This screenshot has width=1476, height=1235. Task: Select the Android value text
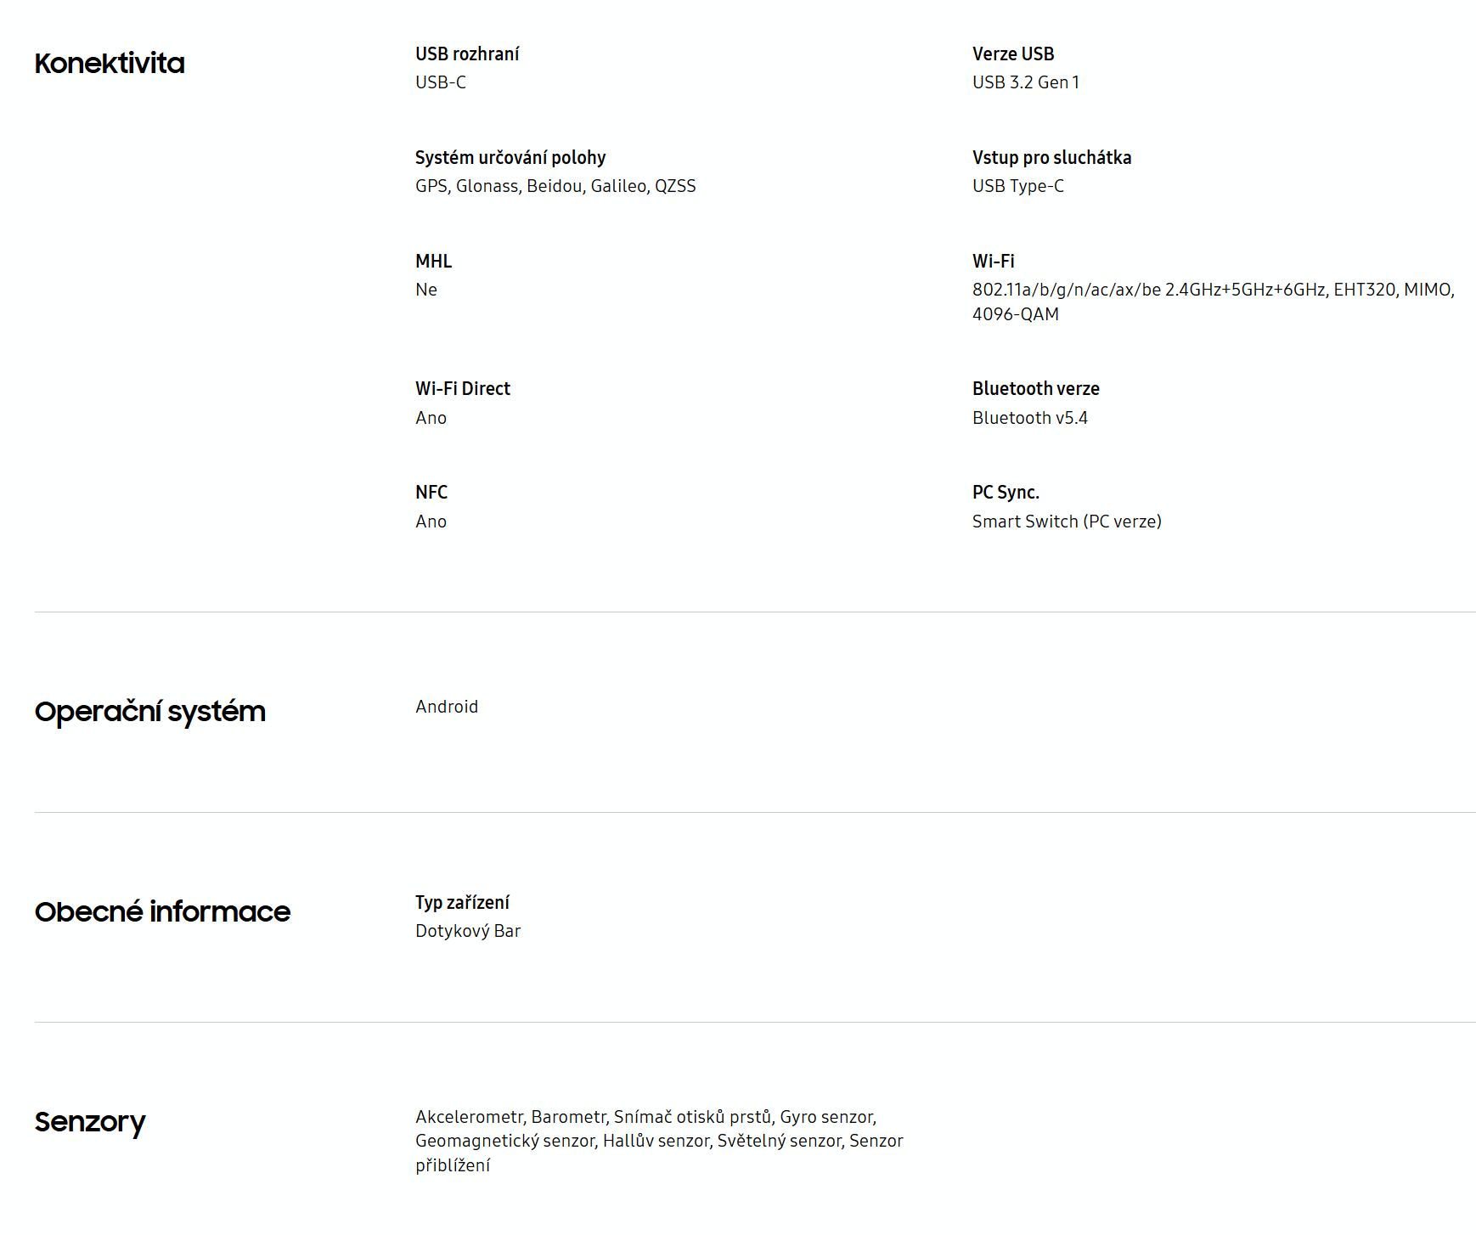pyautogui.click(x=447, y=707)
